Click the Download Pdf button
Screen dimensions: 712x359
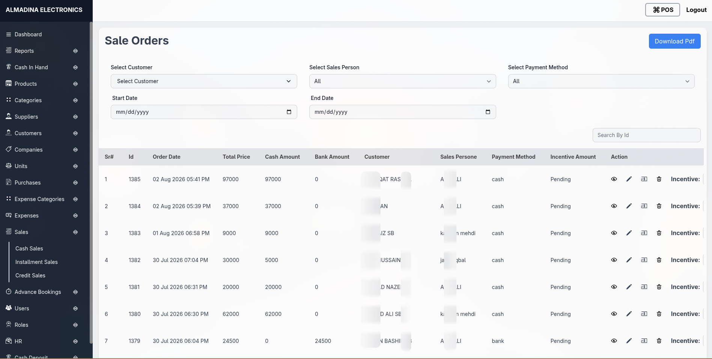[x=674, y=41]
